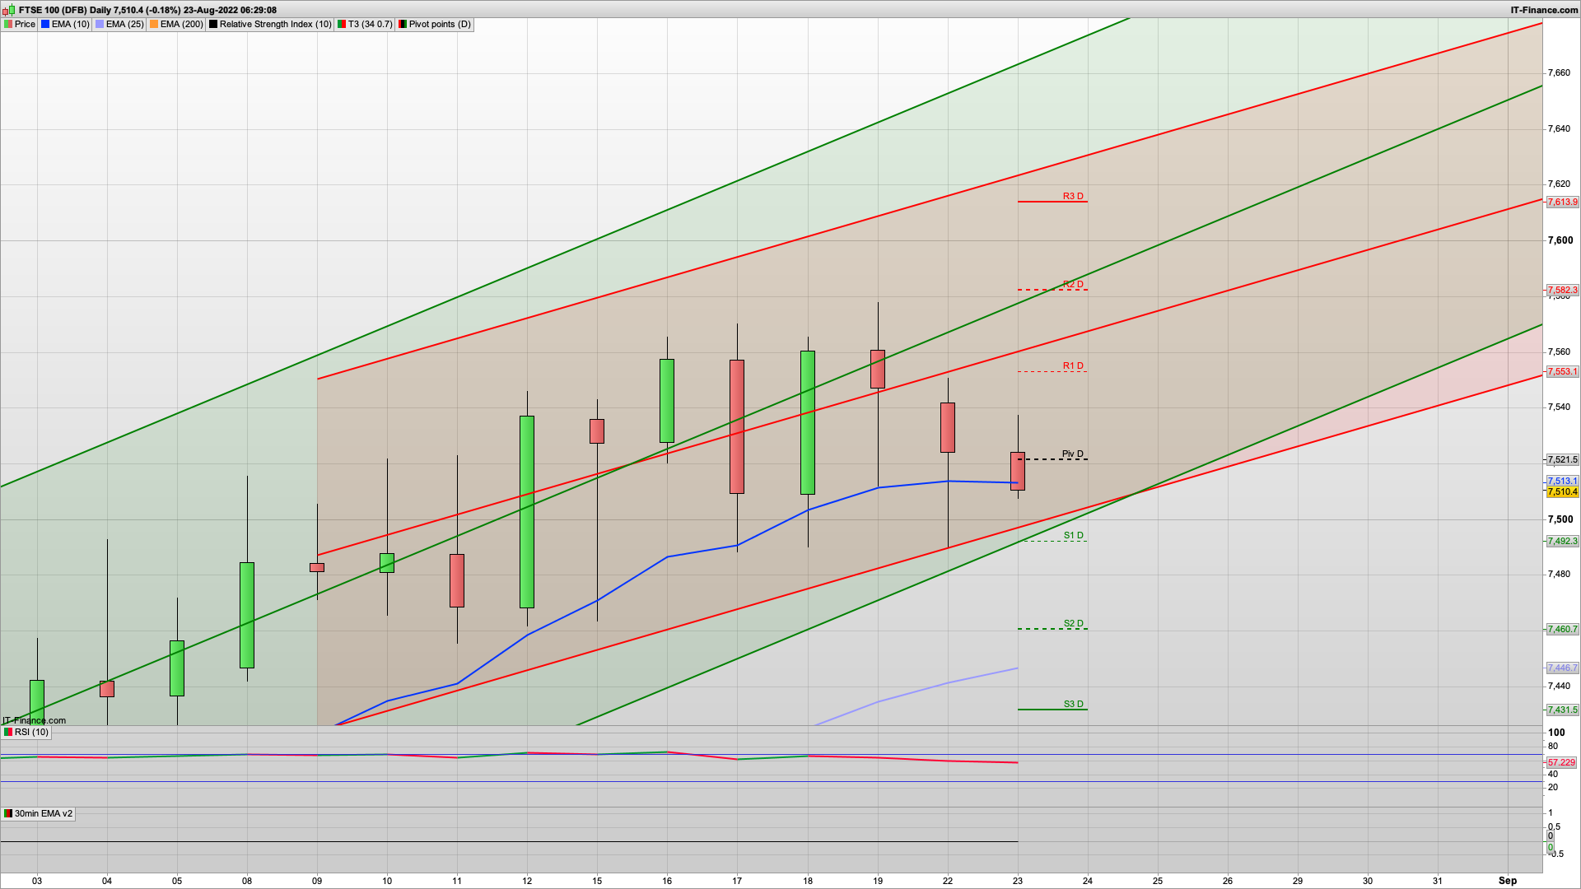Click the 7,513.1 EMA price tag
Viewport: 1581px width, 889px height.
(x=1562, y=481)
